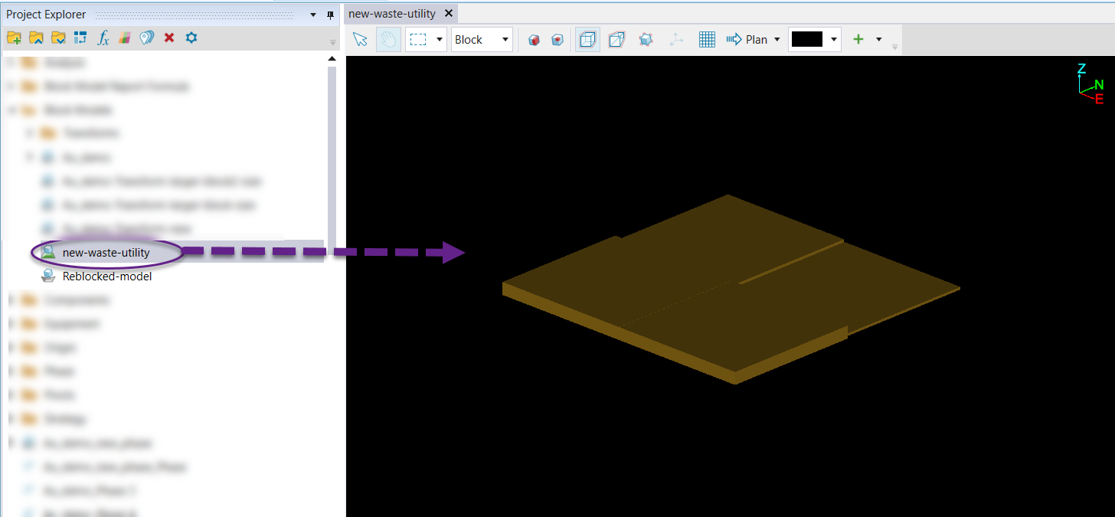Close the new-waste-utility tab
Viewport: 1115px width, 517px height.
[449, 14]
